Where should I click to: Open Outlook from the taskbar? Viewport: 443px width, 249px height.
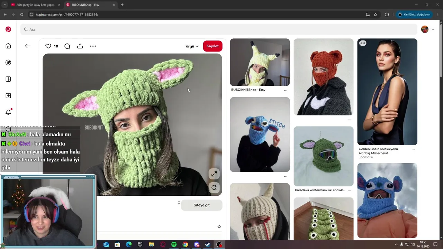(106, 245)
